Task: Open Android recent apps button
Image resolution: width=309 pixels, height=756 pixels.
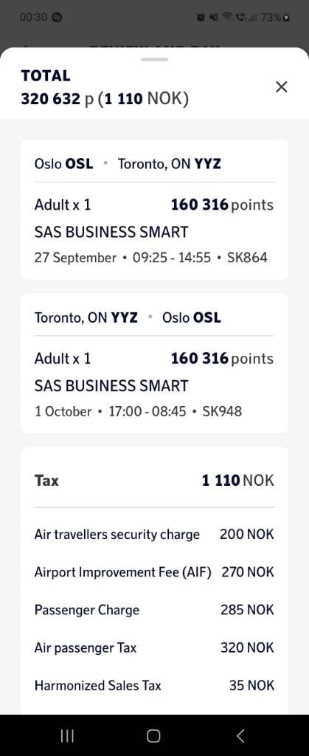Action: [x=67, y=735]
